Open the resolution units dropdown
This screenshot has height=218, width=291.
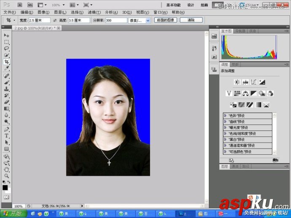click(148, 20)
